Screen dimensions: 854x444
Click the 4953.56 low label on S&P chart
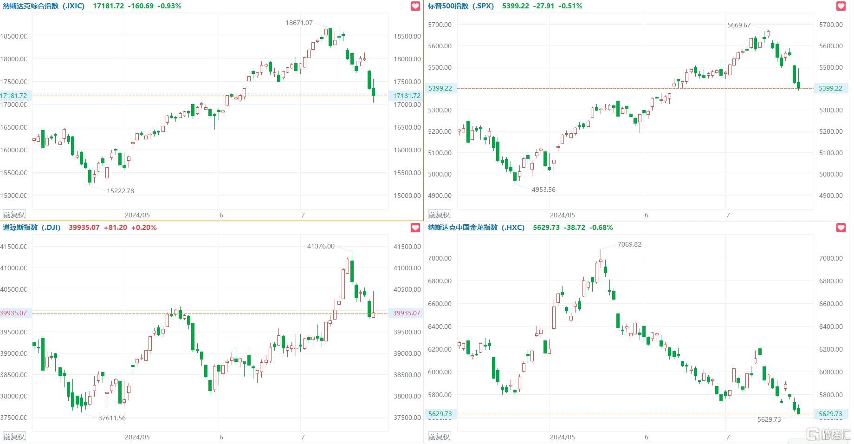(x=543, y=189)
